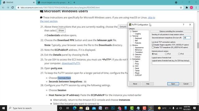
Task: Open Chrome three-dot menu
Action: click(x=196, y=7)
